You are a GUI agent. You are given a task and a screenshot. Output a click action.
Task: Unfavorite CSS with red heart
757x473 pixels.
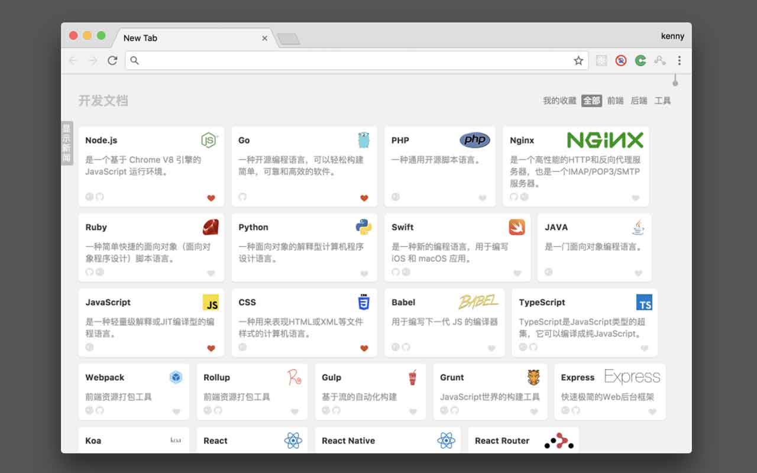364,348
